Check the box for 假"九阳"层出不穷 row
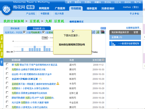The width and height of the screenshot is (145, 109). pyautogui.click(x=7, y=64)
